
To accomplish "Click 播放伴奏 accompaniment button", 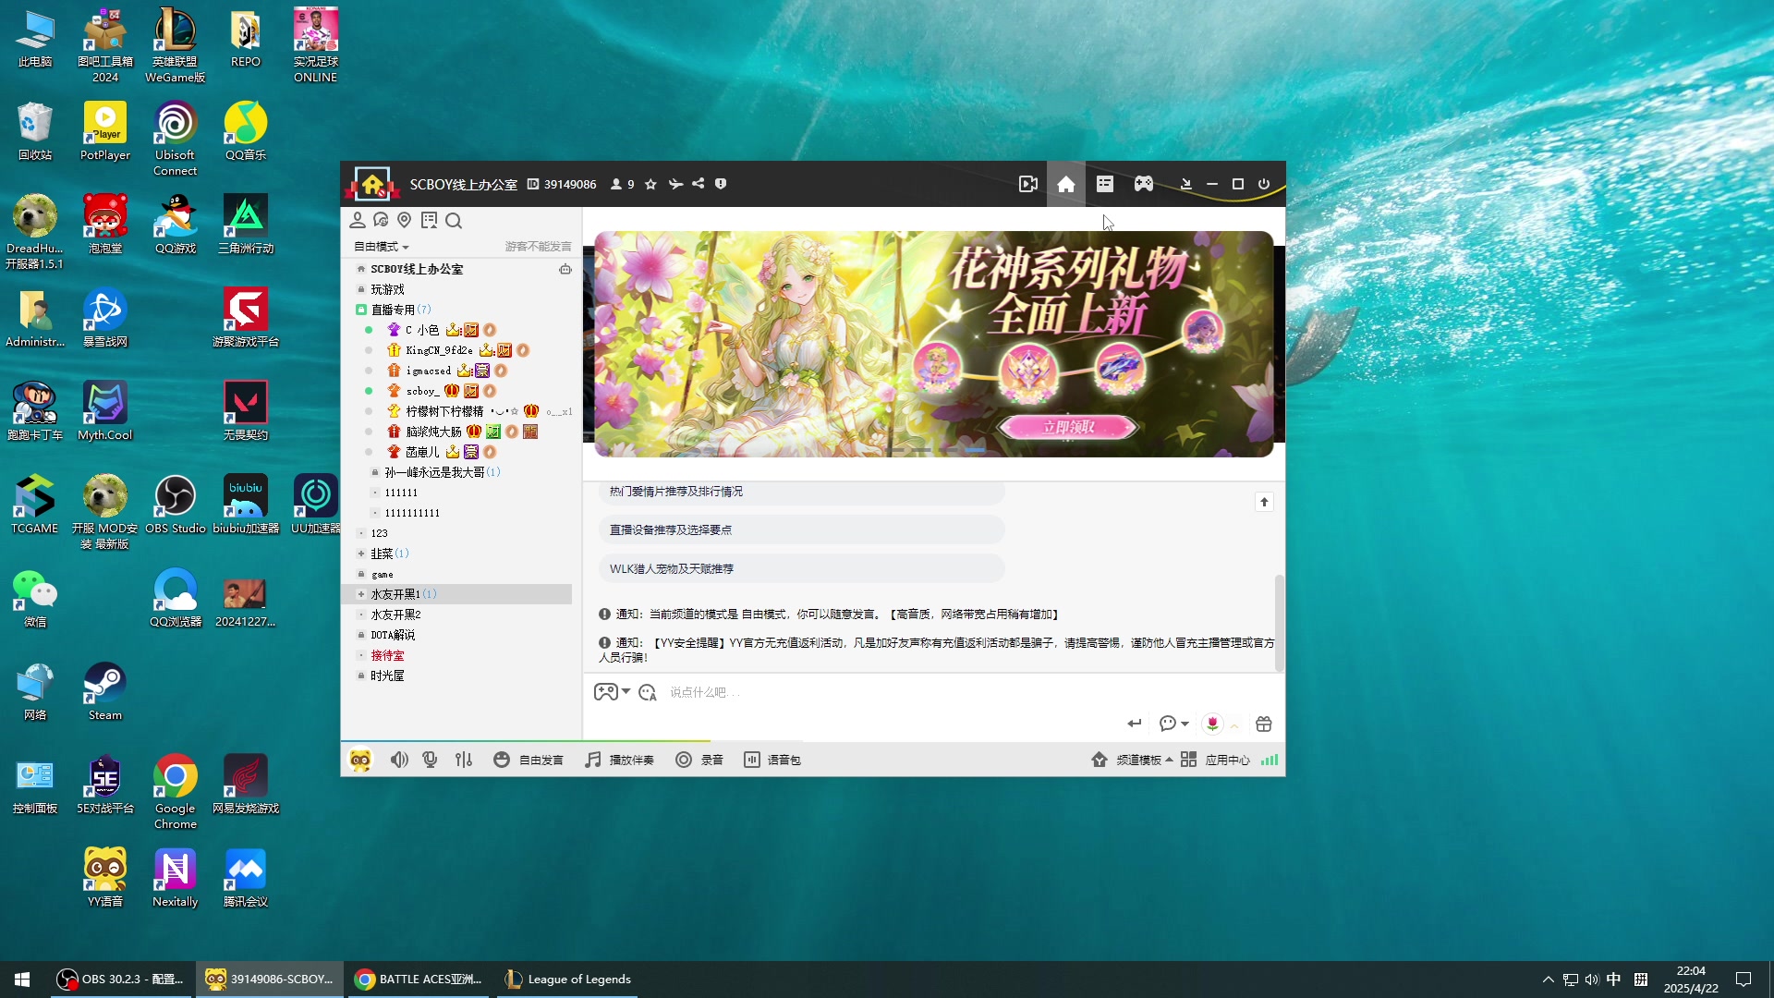I will coord(619,760).
